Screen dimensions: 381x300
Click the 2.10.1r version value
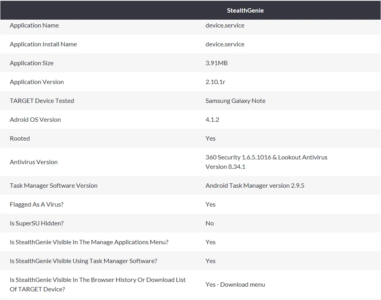pos(215,82)
